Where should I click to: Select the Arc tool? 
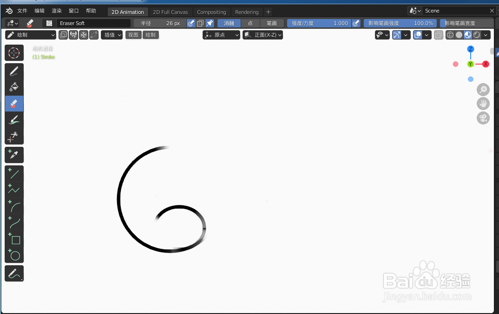tap(14, 206)
